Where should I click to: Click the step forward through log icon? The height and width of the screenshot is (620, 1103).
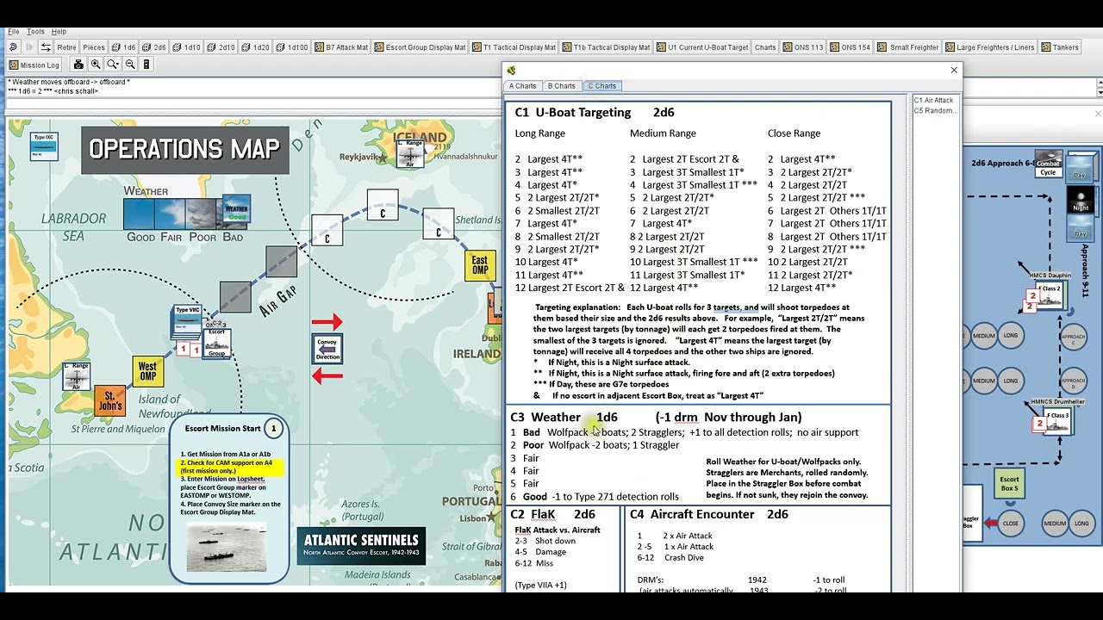[29, 47]
